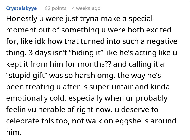Click the word excited in the comment

point(159,30)
